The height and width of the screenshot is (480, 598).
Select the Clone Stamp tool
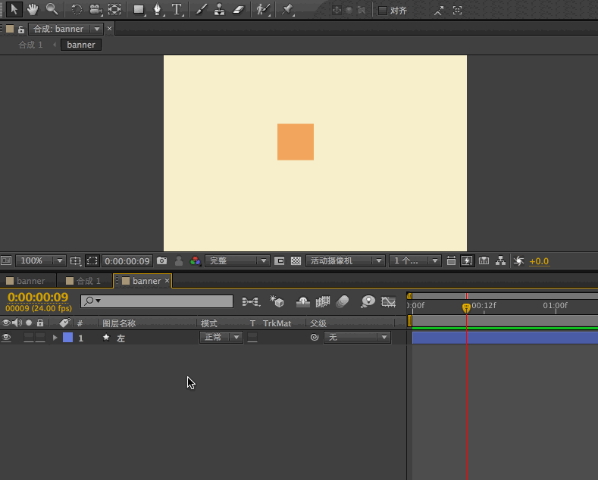pyautogui.click(x=219, y=10)
